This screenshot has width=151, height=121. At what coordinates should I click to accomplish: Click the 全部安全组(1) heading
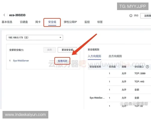tap(16, 50)
